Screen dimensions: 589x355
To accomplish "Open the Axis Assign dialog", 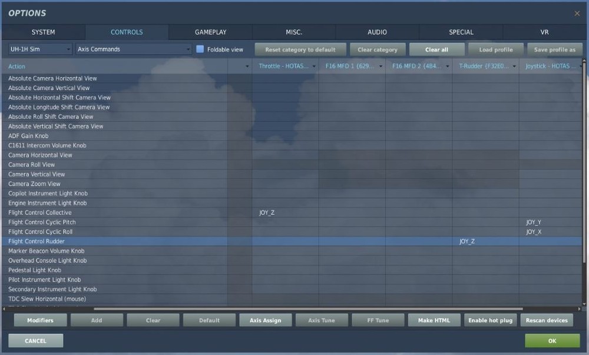I will [265, 320].
